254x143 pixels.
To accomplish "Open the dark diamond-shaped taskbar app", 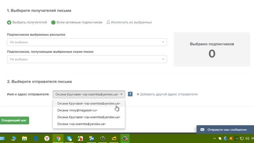I will point(102,139).
